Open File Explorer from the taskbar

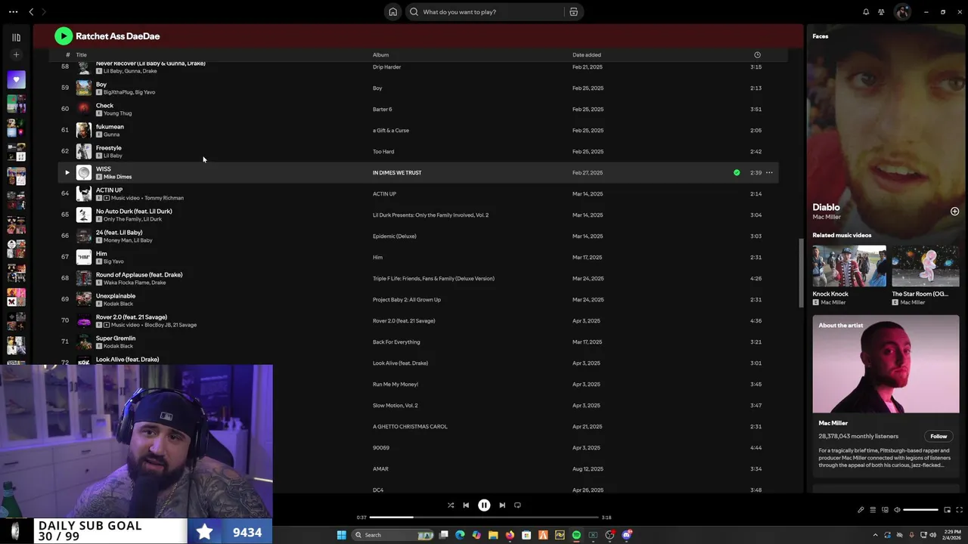493,535
